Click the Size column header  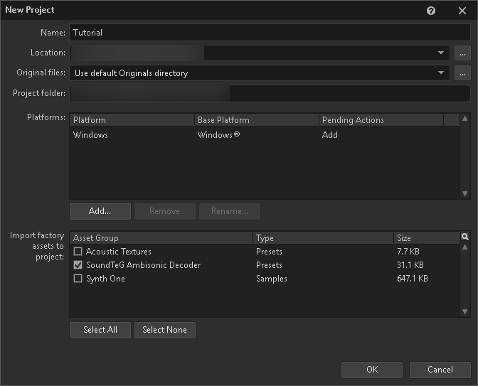coord(427,238)
